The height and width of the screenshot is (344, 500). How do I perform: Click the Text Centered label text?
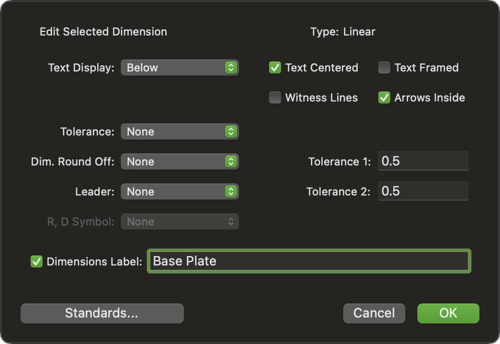click(322, 67)
